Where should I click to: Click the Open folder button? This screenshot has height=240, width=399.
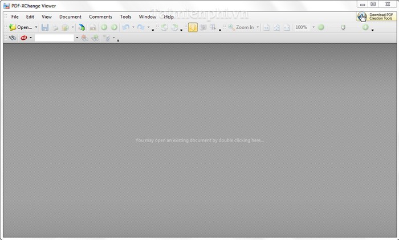21,27
